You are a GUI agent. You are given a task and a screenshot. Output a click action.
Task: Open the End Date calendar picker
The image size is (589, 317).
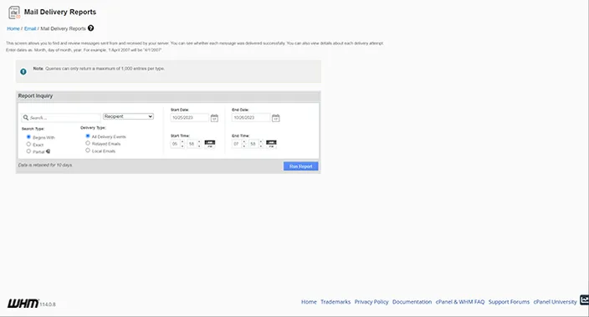pos(276,118)
